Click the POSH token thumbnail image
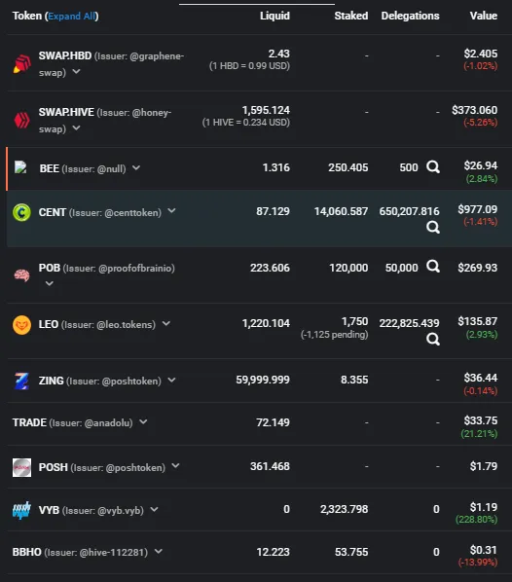Image resolution: width=512 pixels, height=582 pixels. (x=22, y=468)
